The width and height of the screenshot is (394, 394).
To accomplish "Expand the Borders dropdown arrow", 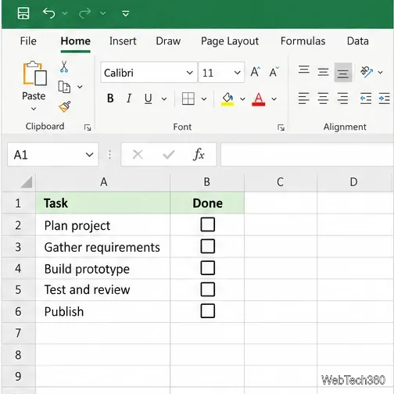I will coord(204,99).
